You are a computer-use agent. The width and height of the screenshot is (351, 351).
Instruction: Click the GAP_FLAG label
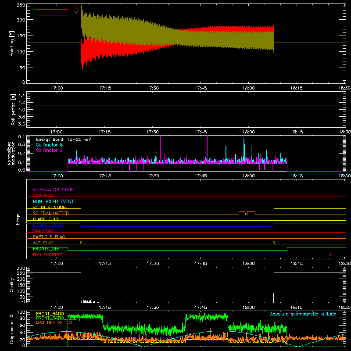point(43,195)
